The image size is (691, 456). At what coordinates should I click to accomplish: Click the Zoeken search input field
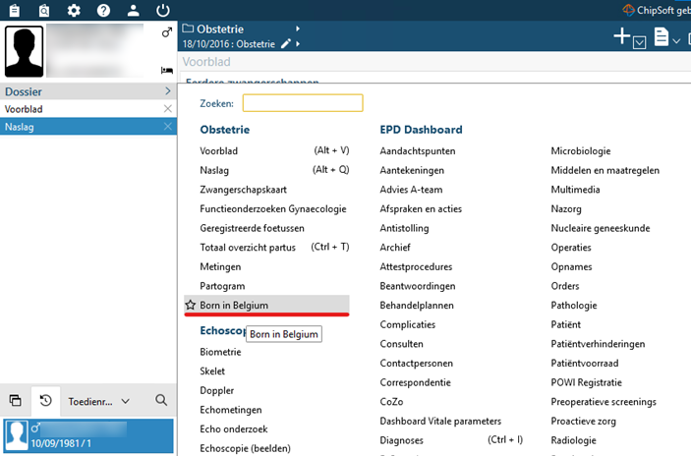pyautogui.click(x=303, y=103)
